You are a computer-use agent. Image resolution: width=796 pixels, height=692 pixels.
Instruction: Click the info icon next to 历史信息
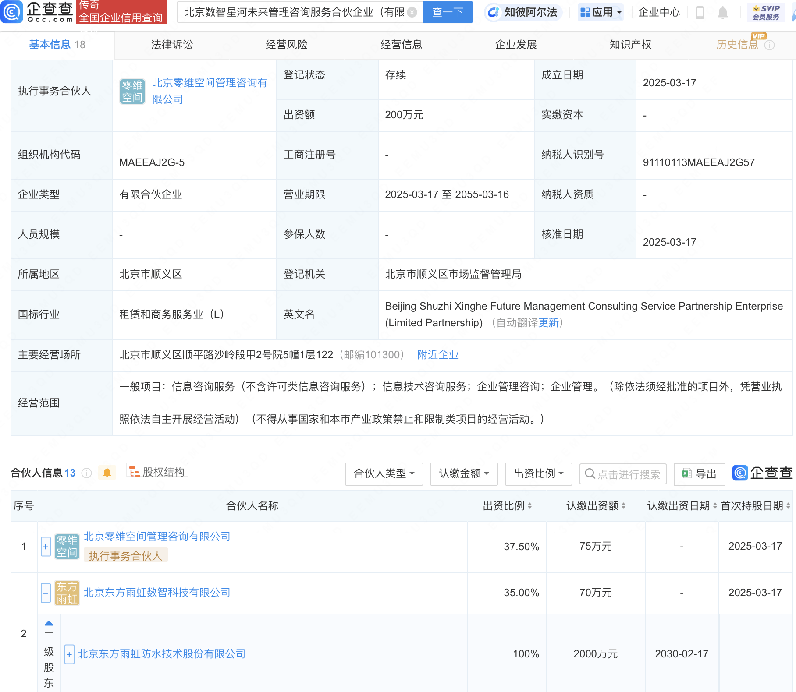(x=769, y=45)
